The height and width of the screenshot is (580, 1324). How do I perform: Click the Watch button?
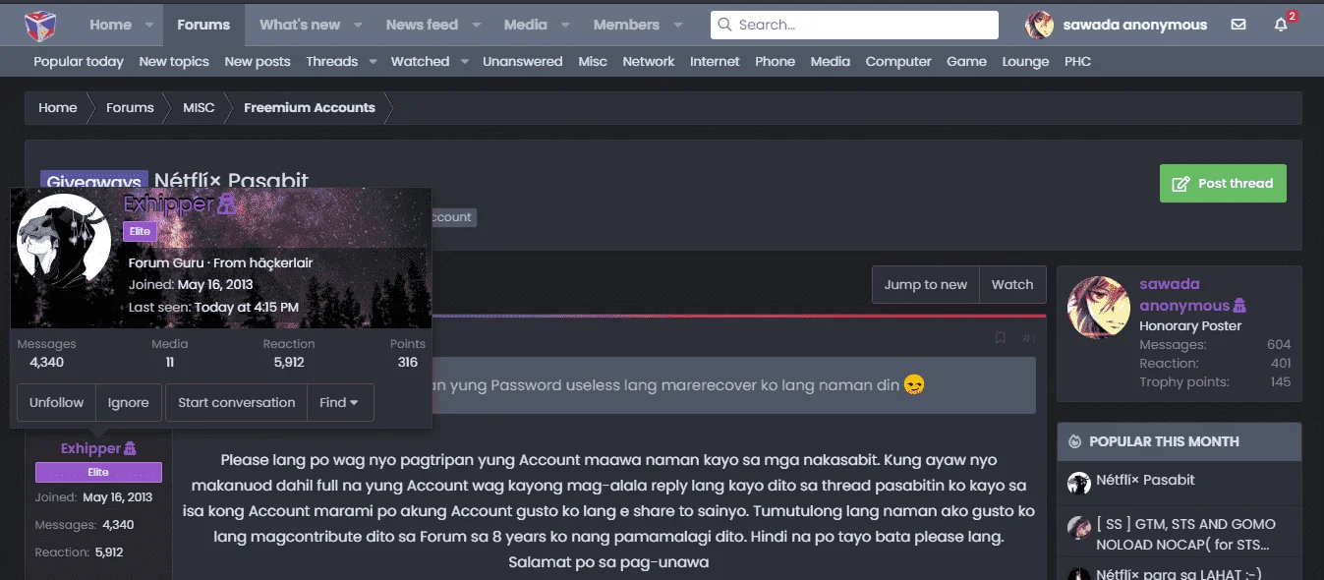coord(1012,284)
